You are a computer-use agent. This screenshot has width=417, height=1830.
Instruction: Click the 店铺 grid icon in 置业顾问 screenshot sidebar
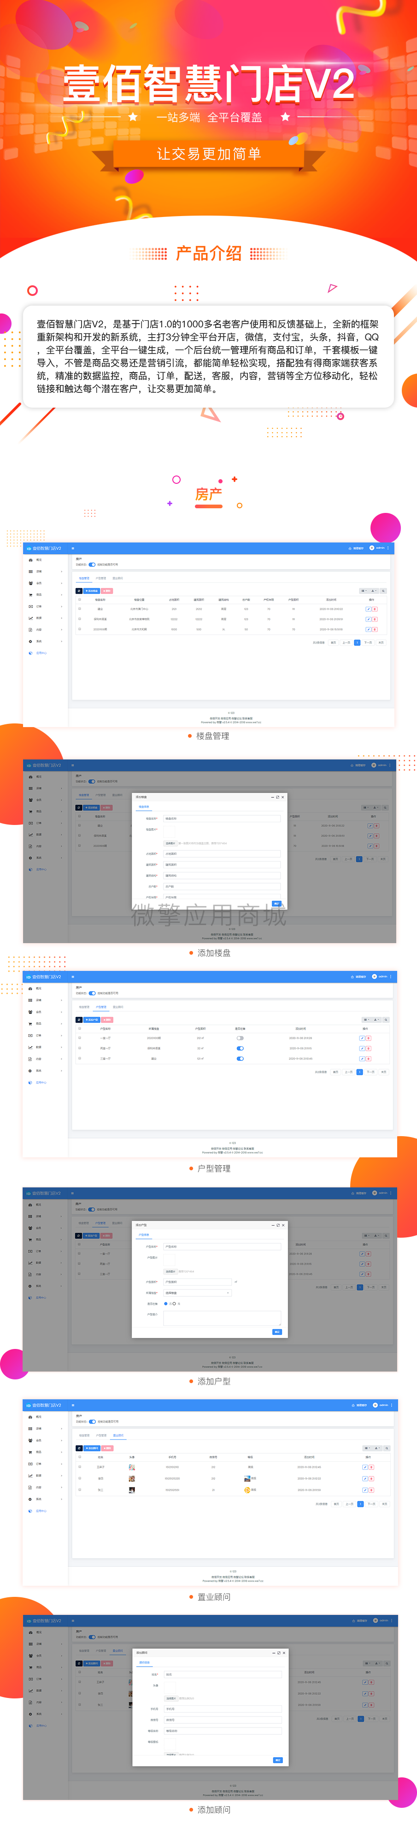tap(30, 1429)
